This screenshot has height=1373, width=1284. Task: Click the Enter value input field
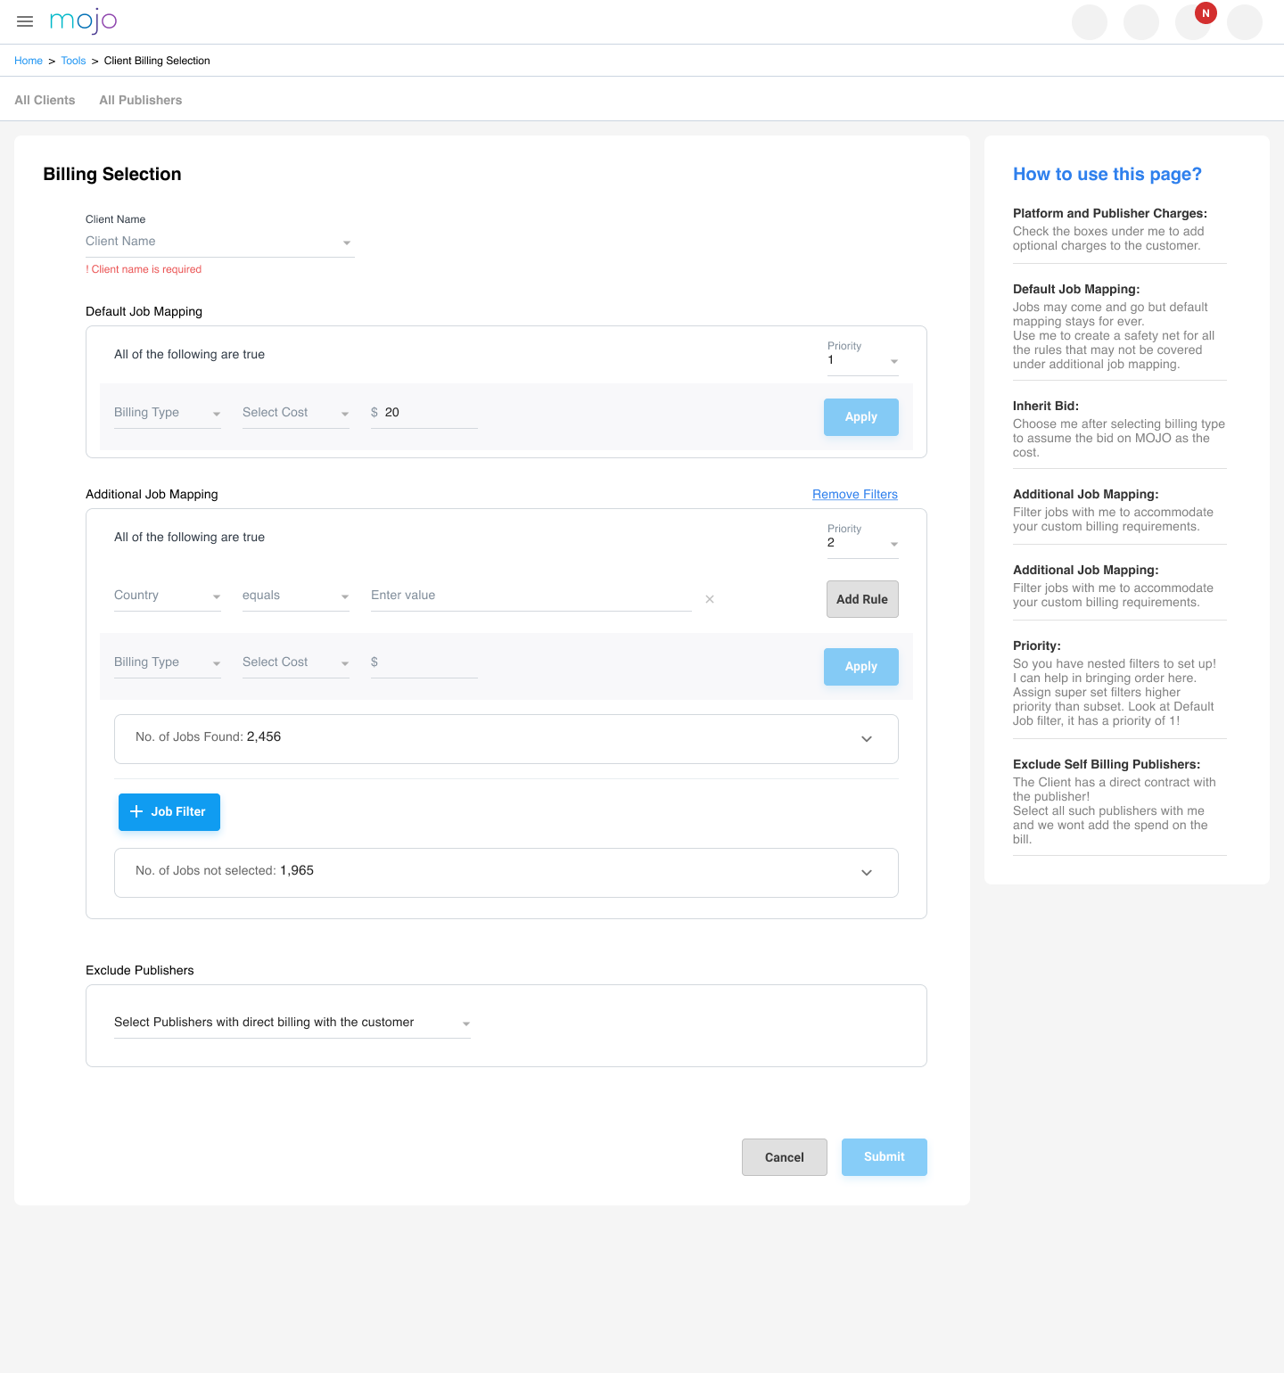coord(531,596)
